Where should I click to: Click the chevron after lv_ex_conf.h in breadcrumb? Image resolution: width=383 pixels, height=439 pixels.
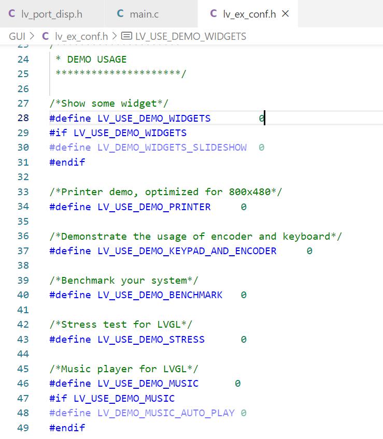point(114,36)
